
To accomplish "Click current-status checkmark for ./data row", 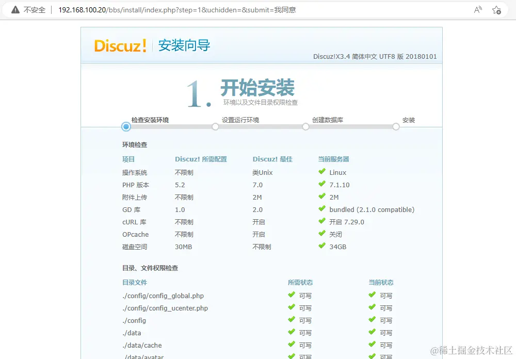I will (x=372, y=332).
